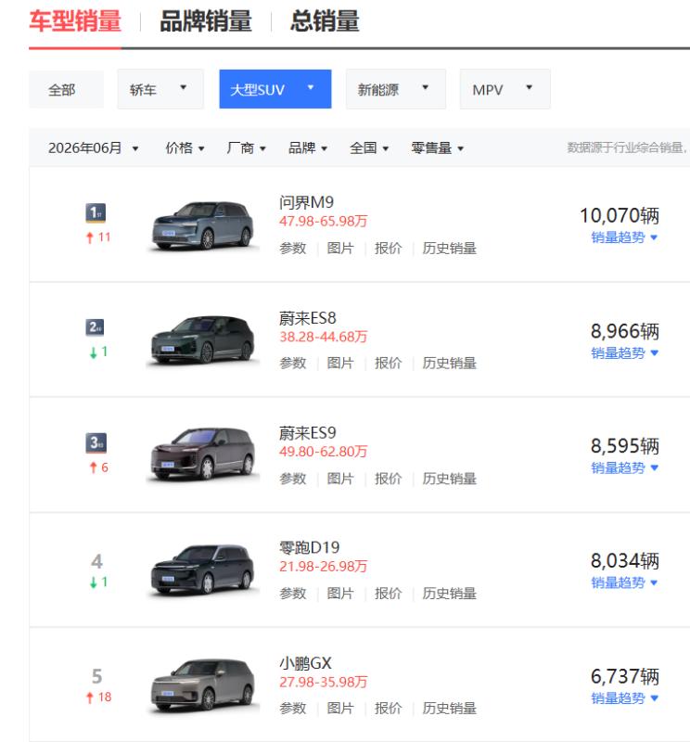
Task: Open 报价 for 蔚来ES8
Action: (x=388, y=363)
